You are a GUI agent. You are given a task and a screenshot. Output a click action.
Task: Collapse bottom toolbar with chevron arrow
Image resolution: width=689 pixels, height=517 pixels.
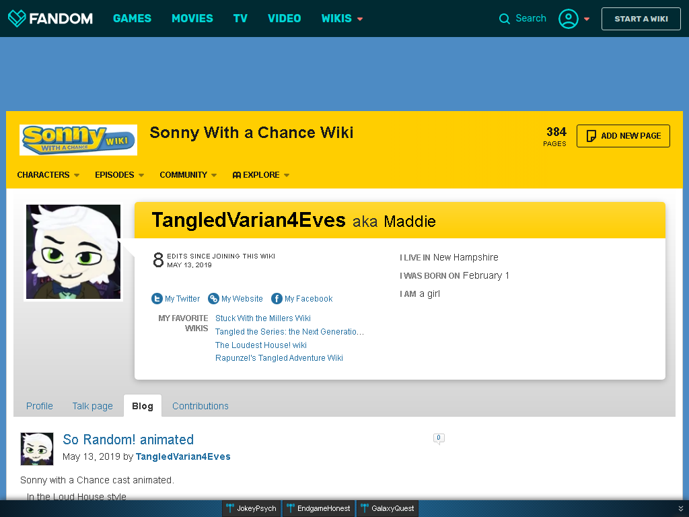681,508
